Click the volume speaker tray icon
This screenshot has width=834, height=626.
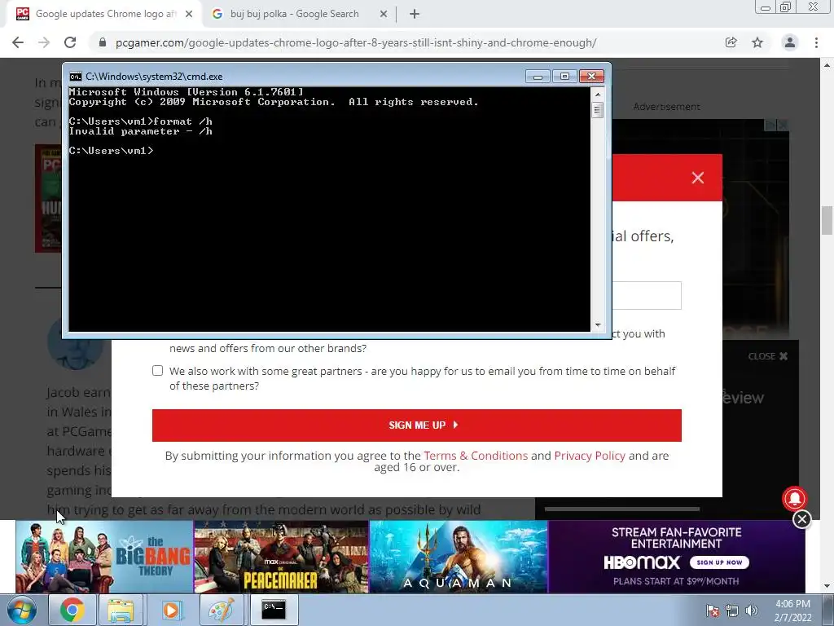[x=751, y=611]
